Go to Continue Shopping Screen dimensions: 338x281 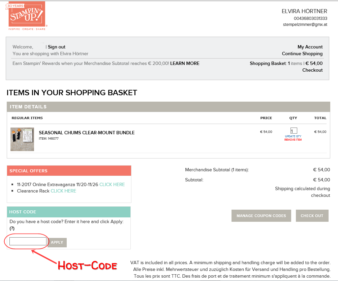tap(302, 54)
